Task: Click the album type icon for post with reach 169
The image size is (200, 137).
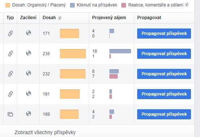Action: [10, 114]
